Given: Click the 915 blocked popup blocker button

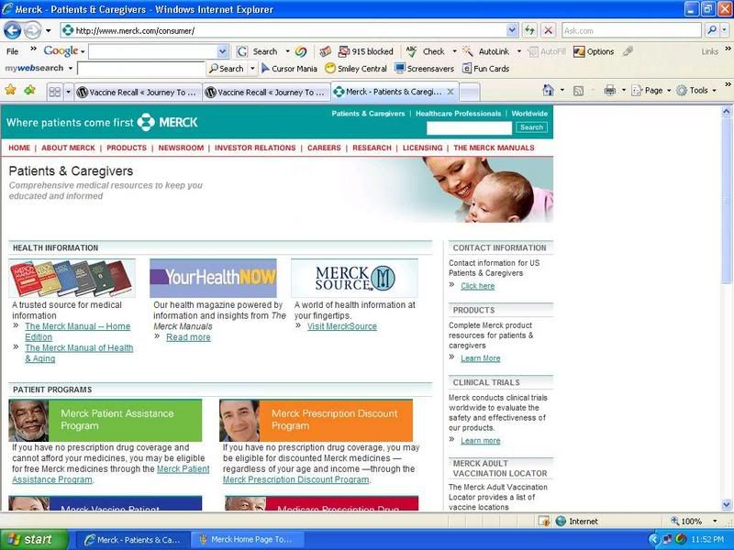Looking at the screenshot, I should coord(365,51).
